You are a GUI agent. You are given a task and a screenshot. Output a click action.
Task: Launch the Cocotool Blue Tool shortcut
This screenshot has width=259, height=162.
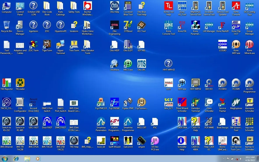pos(128,9)
